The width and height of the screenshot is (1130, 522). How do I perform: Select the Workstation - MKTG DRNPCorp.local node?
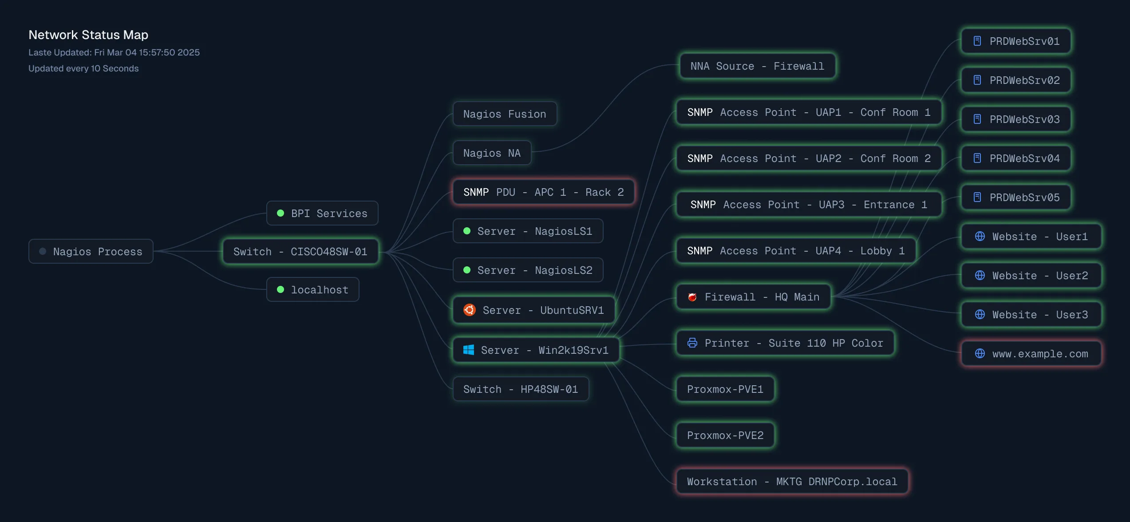pyautogui.click(x=791, y=481)
